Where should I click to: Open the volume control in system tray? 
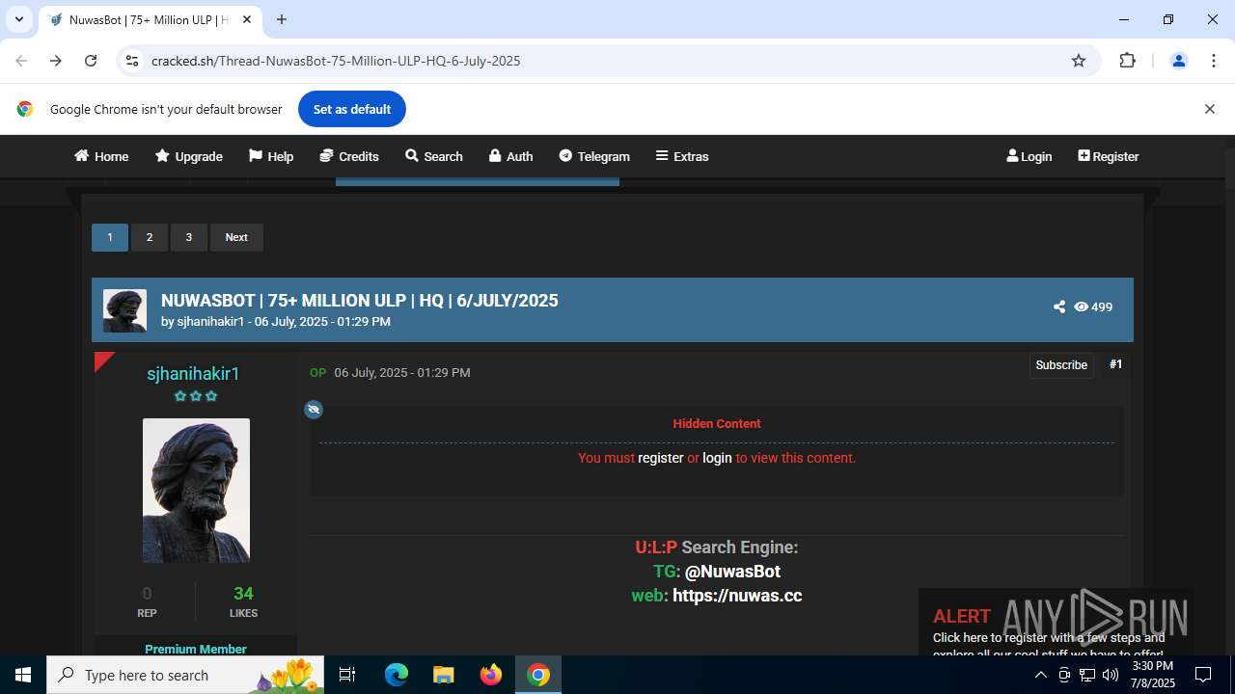point(1111,675)
